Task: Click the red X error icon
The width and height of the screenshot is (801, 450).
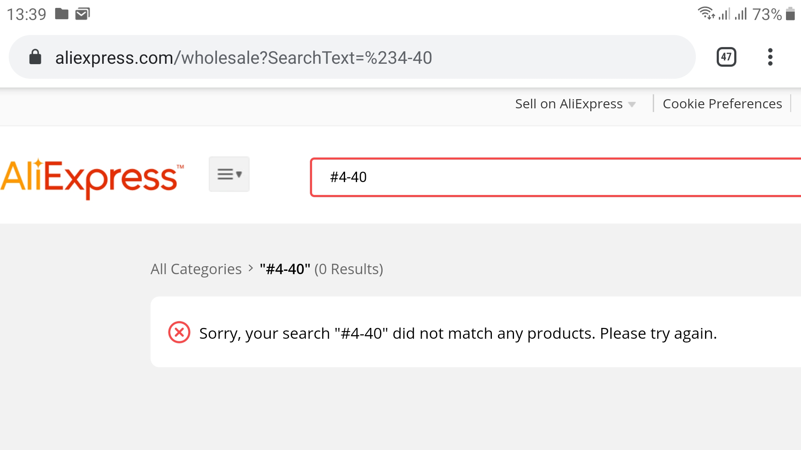Action: click(179, 332)
